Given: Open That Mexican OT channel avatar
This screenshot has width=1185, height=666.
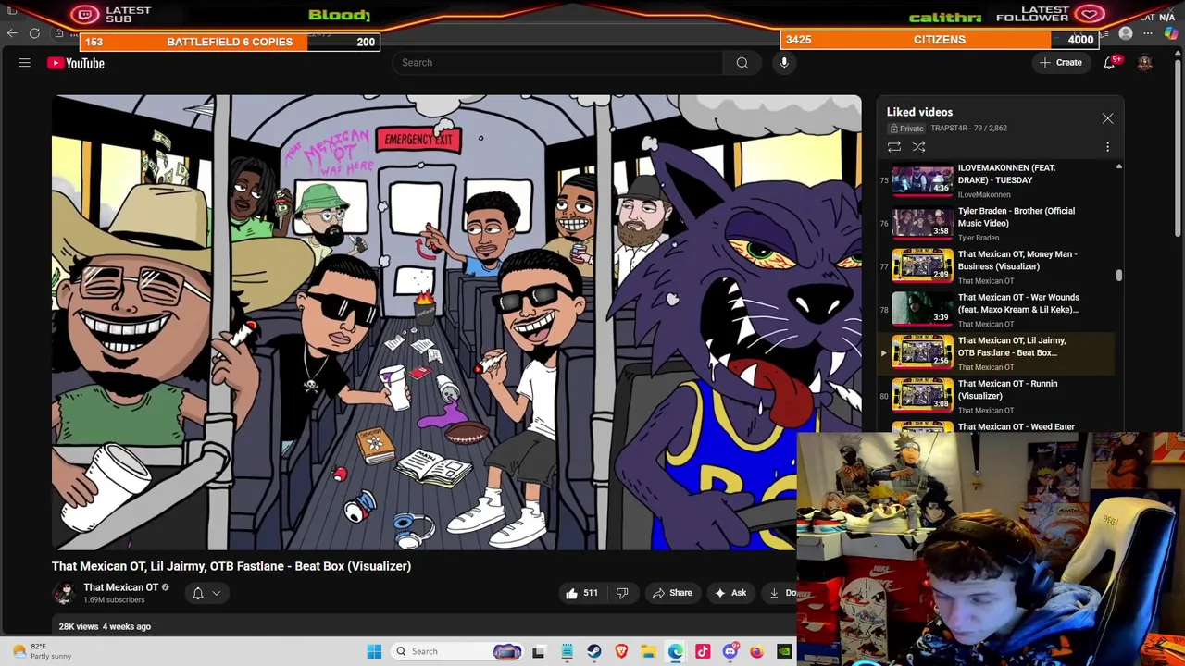Looking at the screenshot, I should tap(64, 593).
